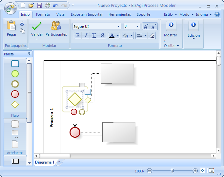Click the fit-to-page zoom icon
The height and width of the screenshot is (177, 224).
(203, 171)
